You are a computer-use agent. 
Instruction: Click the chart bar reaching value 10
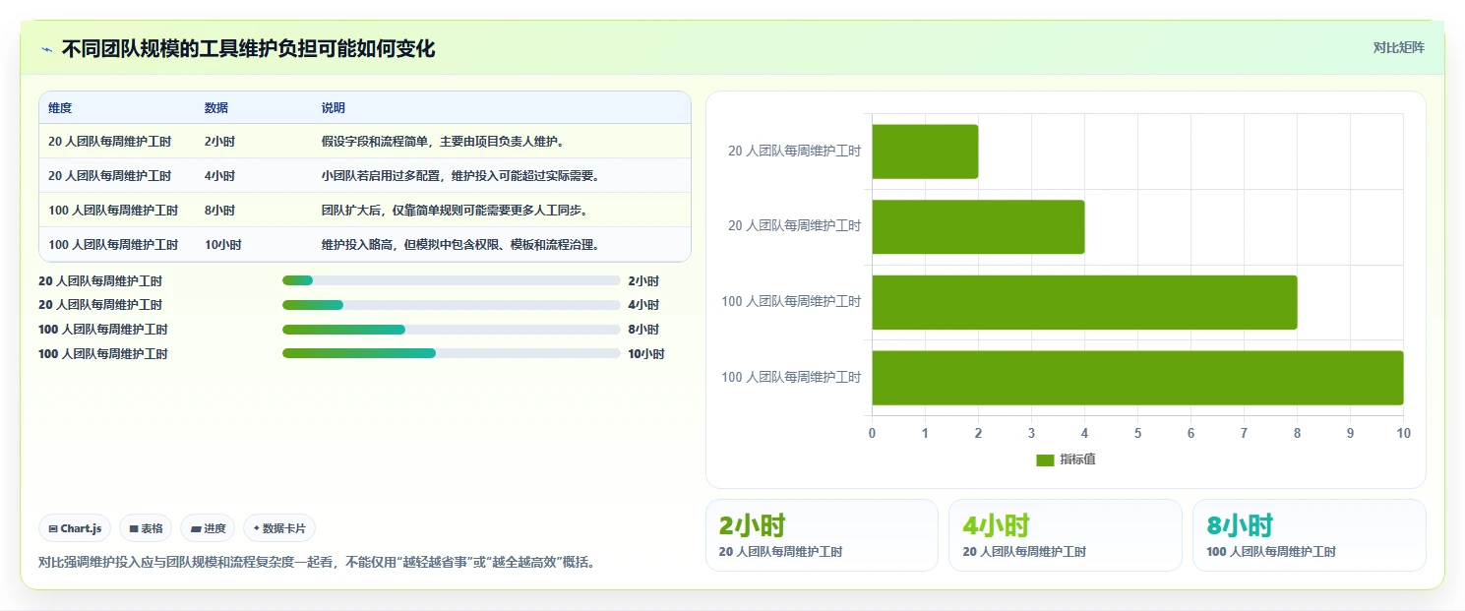coord(1137,378)
